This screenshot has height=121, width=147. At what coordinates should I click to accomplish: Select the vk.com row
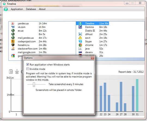pos(29,27)
